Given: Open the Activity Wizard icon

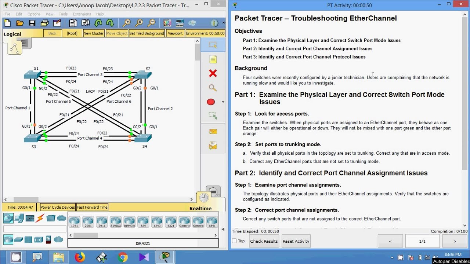Looking at the screenshot, I should (x=57, y=23).
